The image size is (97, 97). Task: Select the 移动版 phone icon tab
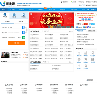24,15
